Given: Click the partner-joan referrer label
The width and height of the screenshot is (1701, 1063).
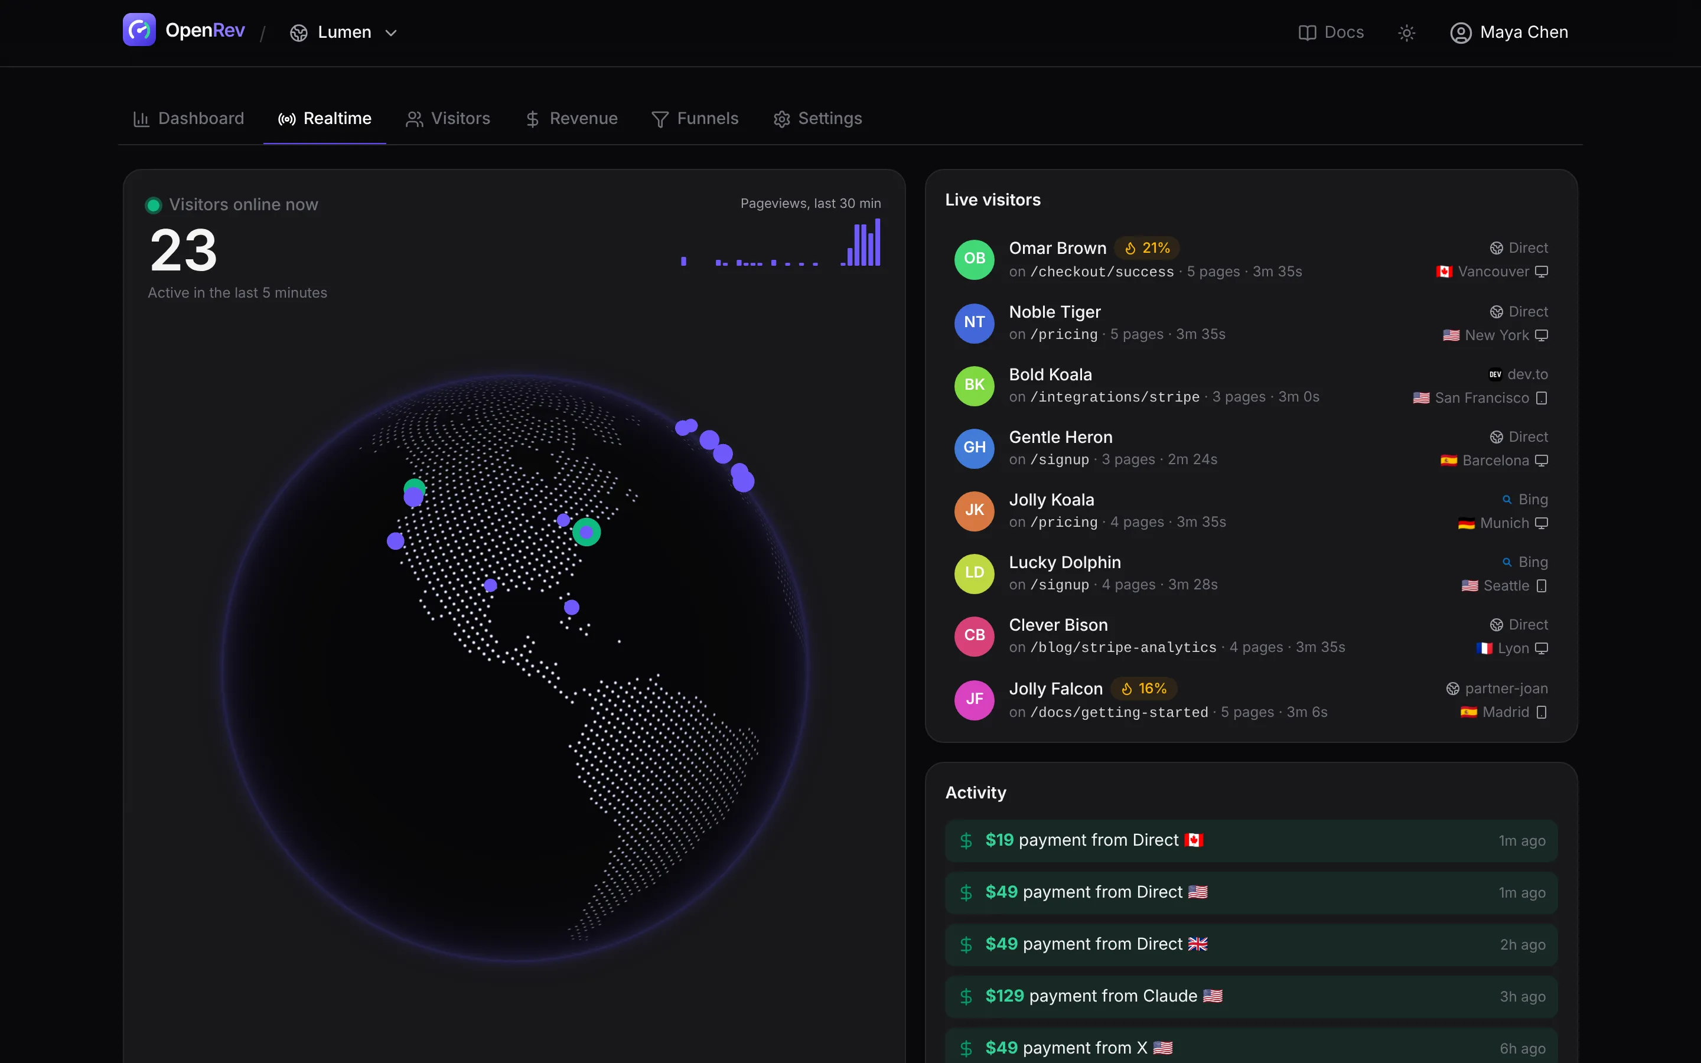Looking at the screenshot, I should click(1506, 689).
